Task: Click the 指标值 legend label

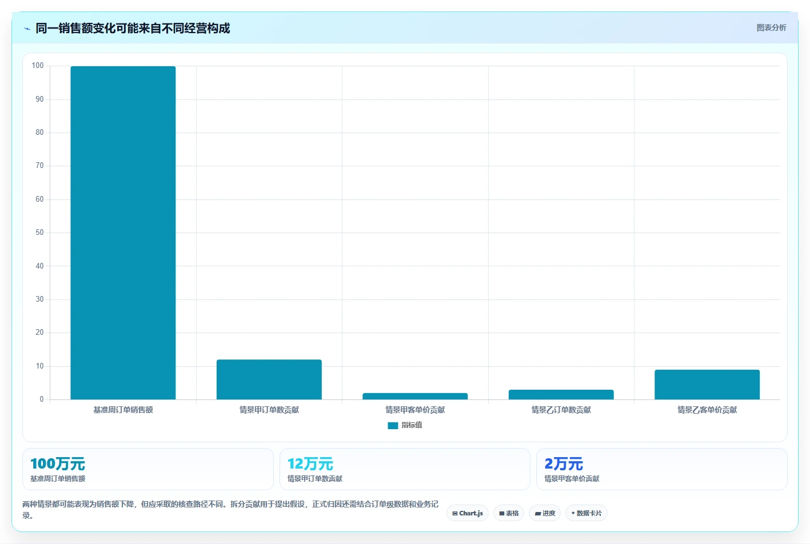Action: coord(412,425)
